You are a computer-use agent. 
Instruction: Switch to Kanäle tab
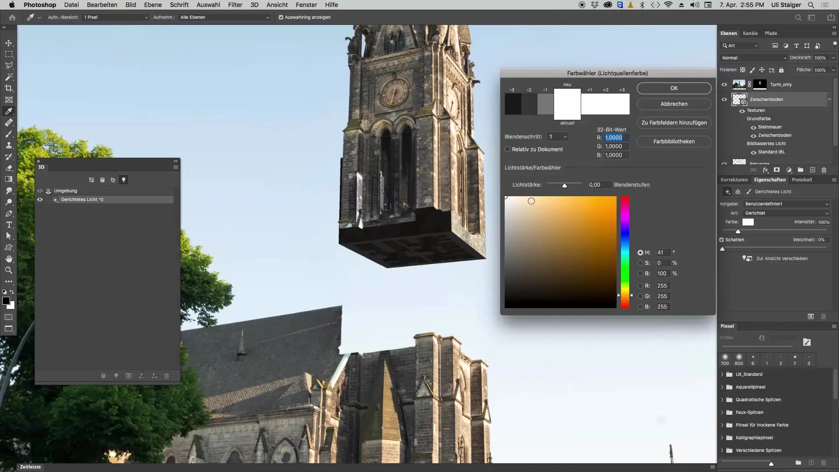[750, 33]
